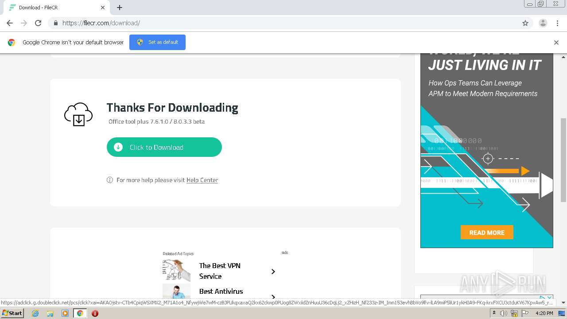Expand arrow beside Best Antivirus
The image size is (567, 319).
[273, 296]
